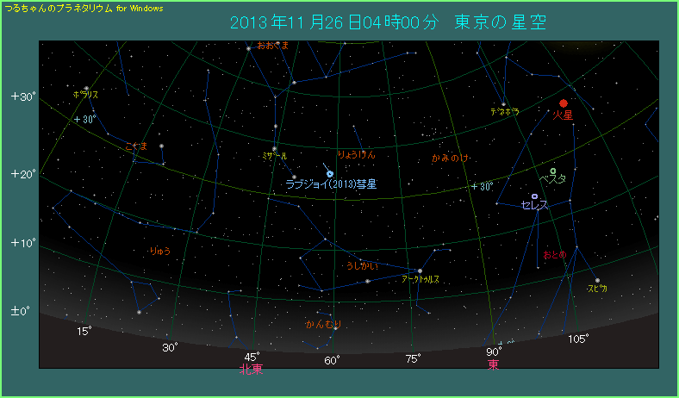Screen dimensions: 679x398
Task: Select the Vesta (ベスタ) asteroid marker
Action: coord(553,171)
